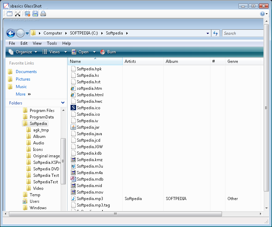
Task: Select the Softpedia.mov media icon
Action: [x=73, y=192]
